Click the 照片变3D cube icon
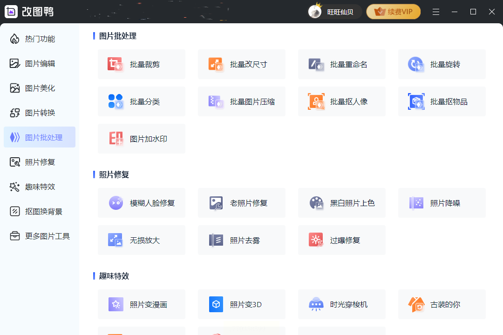 (216, 304)
